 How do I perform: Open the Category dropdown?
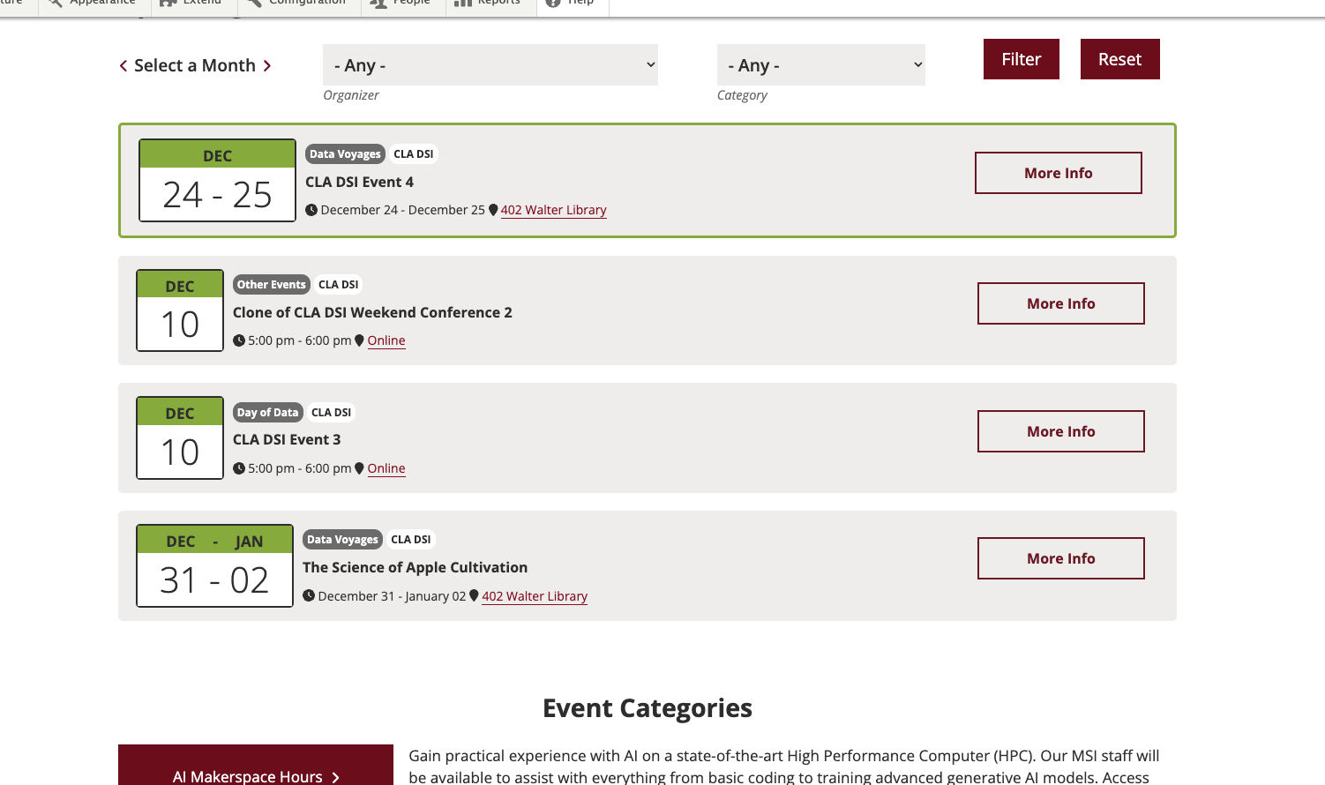[820, 65]
